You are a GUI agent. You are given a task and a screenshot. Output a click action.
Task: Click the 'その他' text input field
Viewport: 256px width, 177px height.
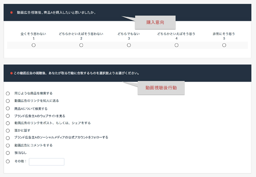tap(47, 162)
